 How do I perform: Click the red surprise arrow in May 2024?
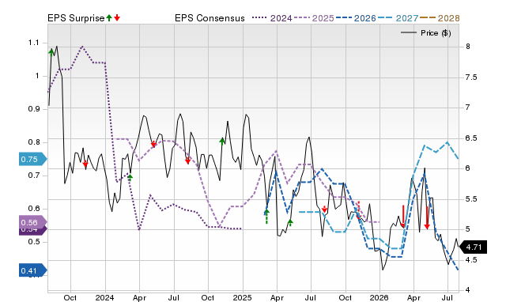tap(153, 144)
